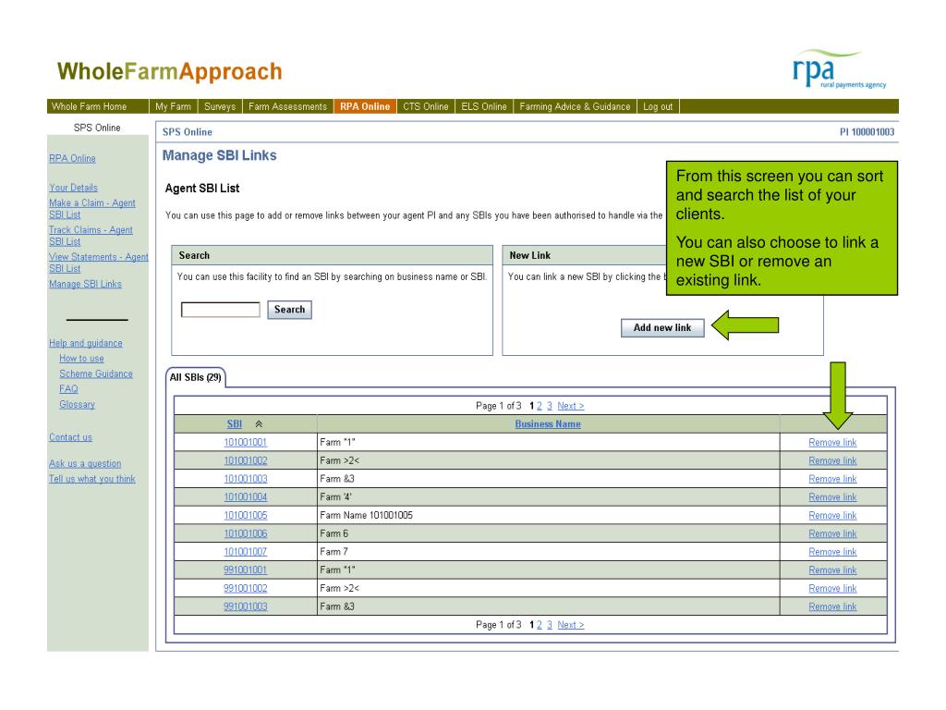Image resolution: width=946 pixels, height=710 pixels.
Task: Open SBI 101001005
Action: [x=246, y=515]
